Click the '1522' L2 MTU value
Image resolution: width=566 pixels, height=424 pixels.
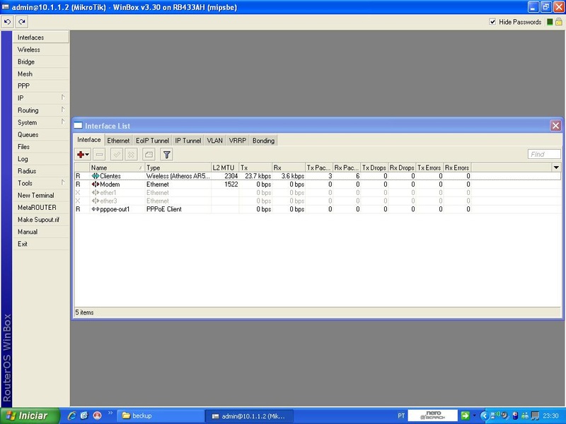pyautogui.click(x=231, y=184)
